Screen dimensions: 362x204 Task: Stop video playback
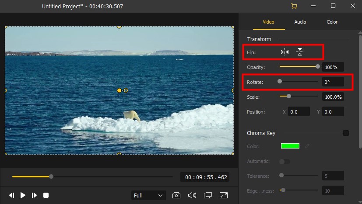tap(46, 195)
